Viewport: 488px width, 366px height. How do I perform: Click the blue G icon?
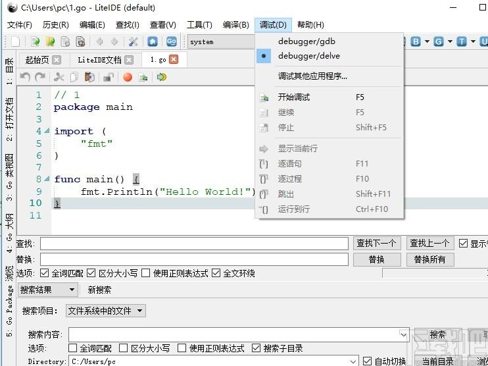(x=439, y=41)
